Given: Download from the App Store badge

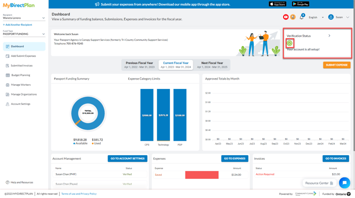Looking at the screenshot, I should [277, 4].
